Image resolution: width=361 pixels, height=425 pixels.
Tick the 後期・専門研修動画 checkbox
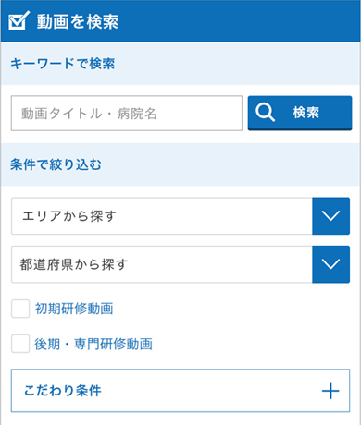point(20,344)
